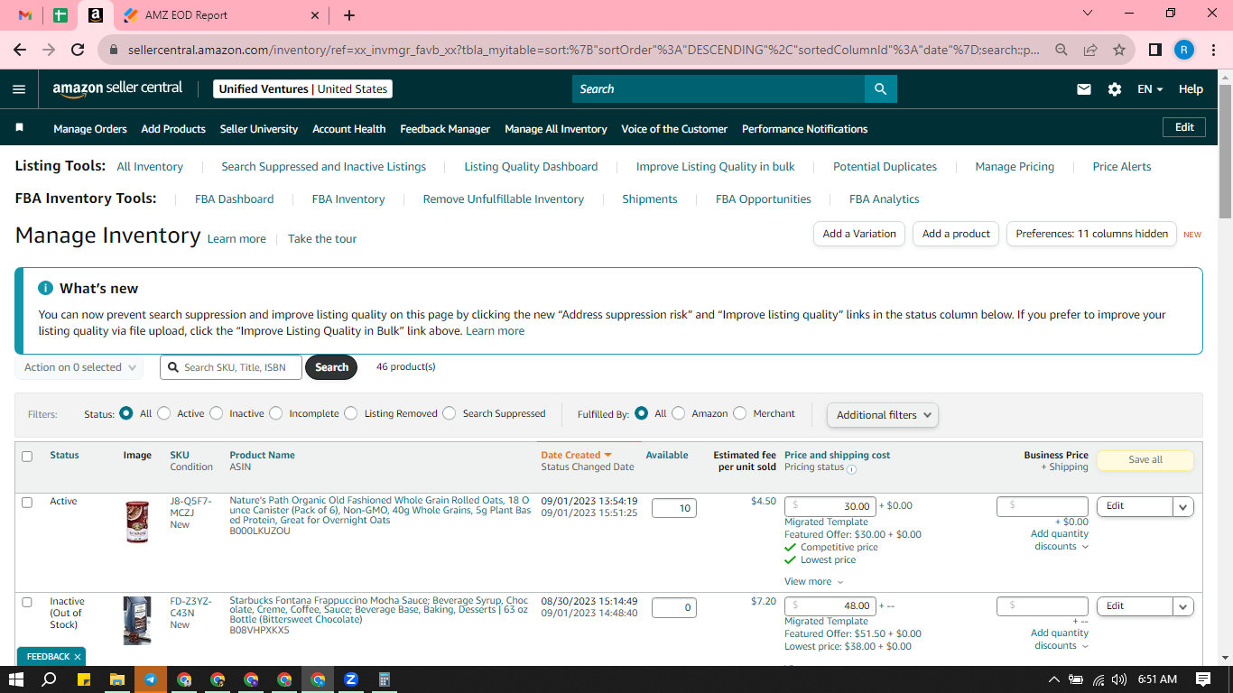Viewport: 1233px width, 693px height.
Task: Switch to the pinned green T tab
Action: [x=60, y=15]
